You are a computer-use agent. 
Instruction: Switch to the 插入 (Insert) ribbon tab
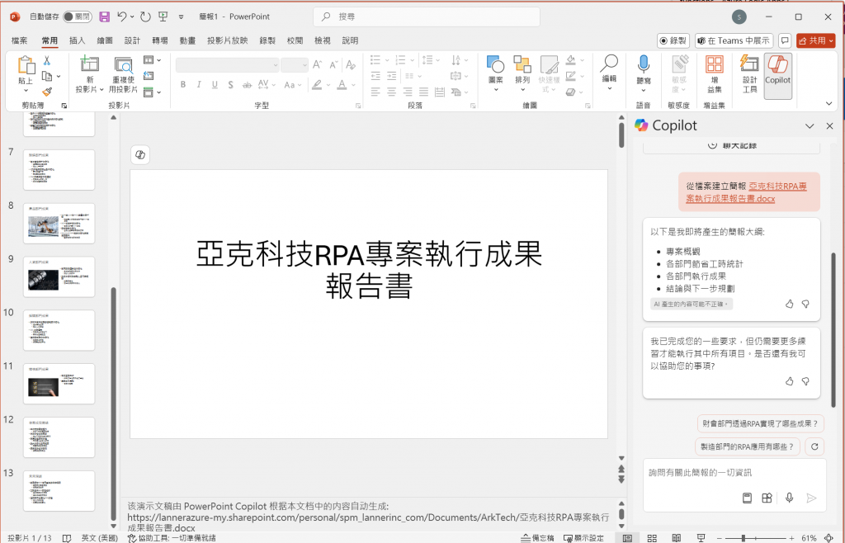77,40
